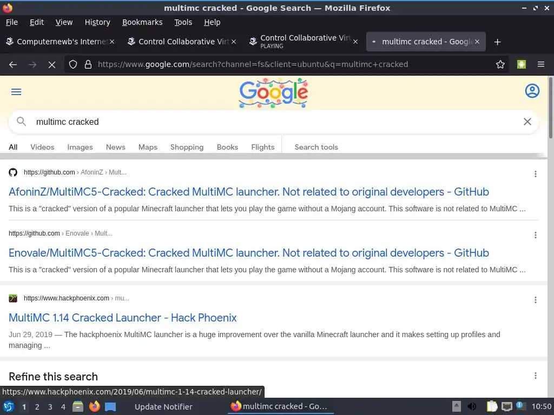Switch to the PLAYING Control Collaborative tab
554x415 pixels.
(303, 42)
